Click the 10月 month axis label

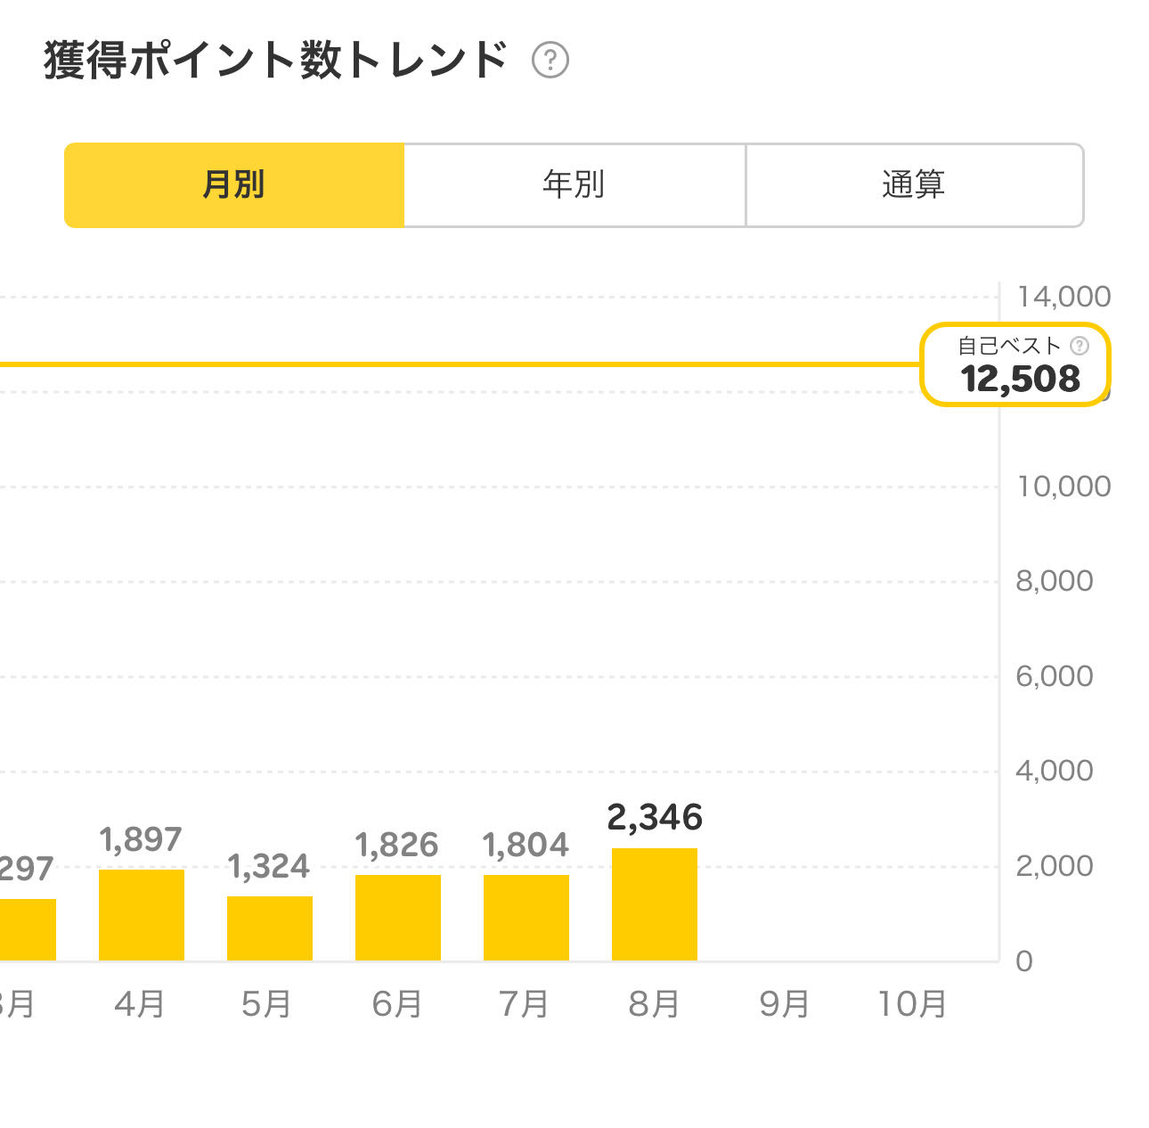click(x=912, y=1004)
